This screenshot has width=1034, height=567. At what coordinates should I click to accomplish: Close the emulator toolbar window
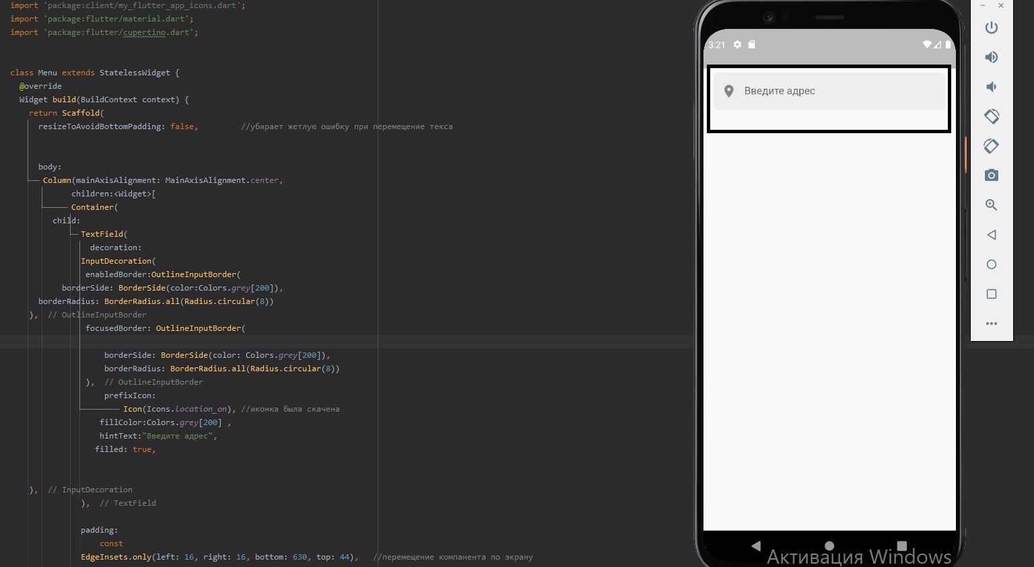point(1001,5)
